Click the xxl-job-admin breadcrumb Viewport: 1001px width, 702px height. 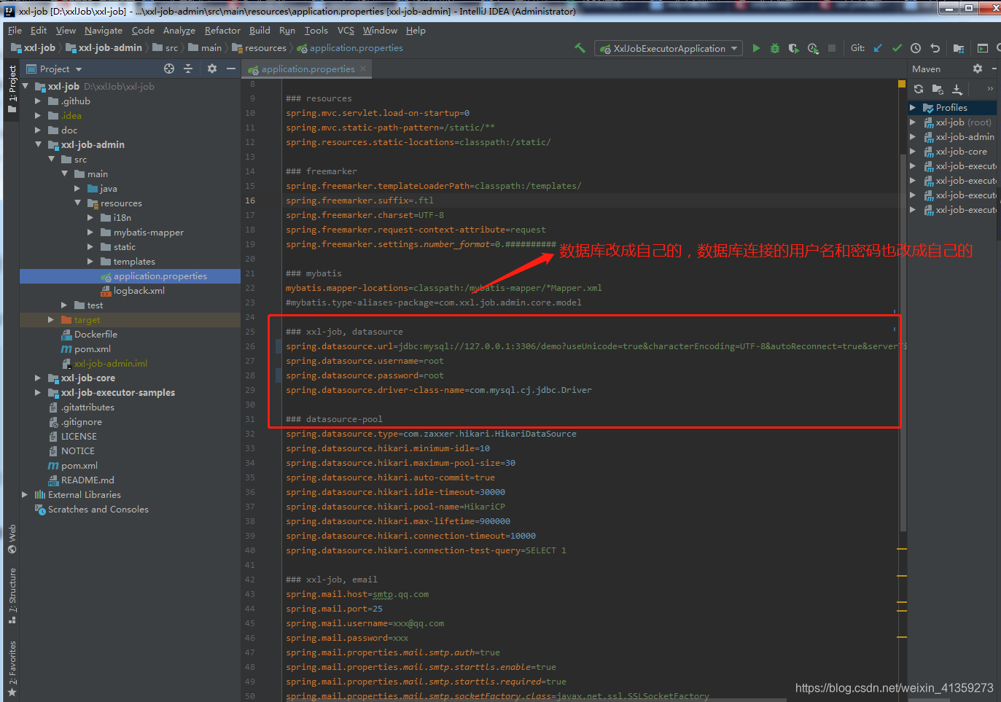click(104, 48)
